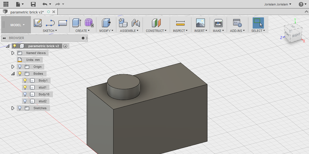The width and height of the screenshot is (309, 154).
Task: Show stud2 using its lightbulb
Action: coord(25,101)
